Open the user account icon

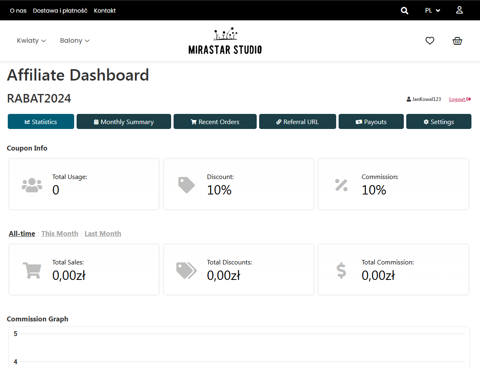pyautogui.click(x=459, y=10)
